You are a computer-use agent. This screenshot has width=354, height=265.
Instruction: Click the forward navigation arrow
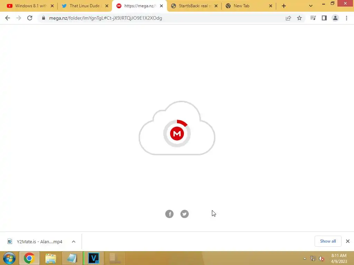click(x=19, y=18)
